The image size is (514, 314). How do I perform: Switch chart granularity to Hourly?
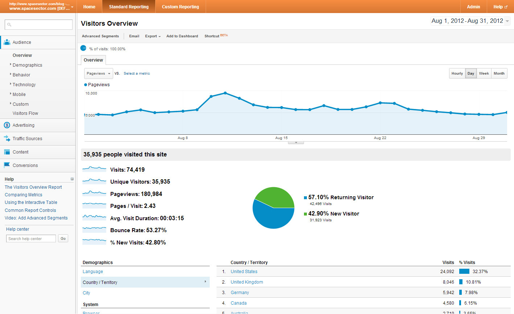[457, 74]
